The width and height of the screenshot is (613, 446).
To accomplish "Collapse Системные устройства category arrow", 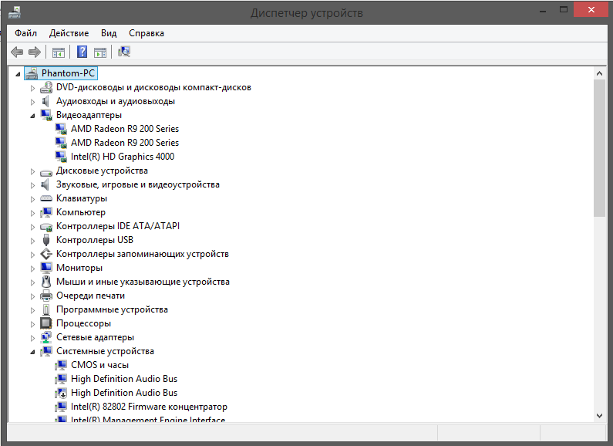I will pyautogui.click(x=32, y=352).
